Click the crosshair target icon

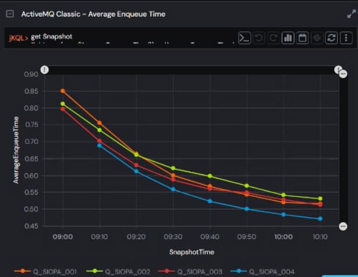[x=317, y=38]
